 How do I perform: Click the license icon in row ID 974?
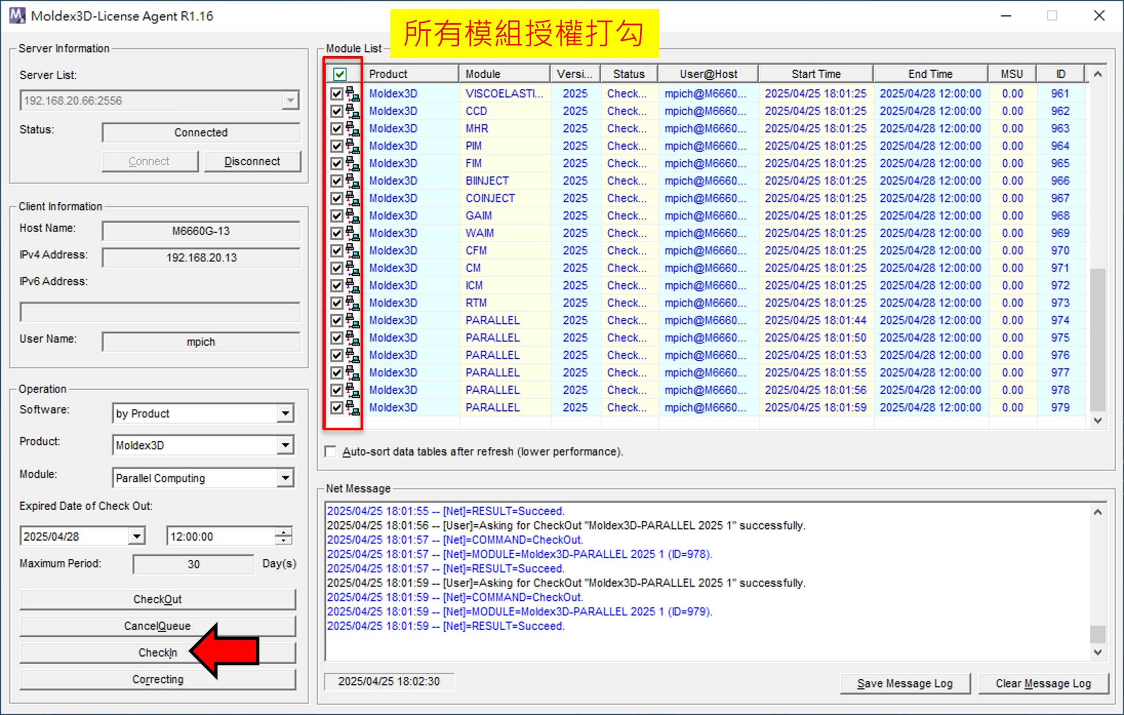(x=353, y=320)
